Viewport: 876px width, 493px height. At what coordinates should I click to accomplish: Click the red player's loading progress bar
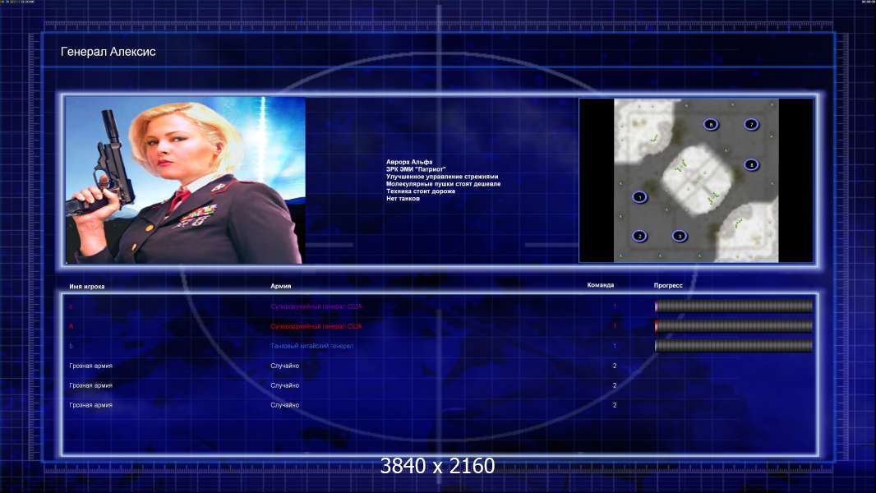tap(734, 326)
